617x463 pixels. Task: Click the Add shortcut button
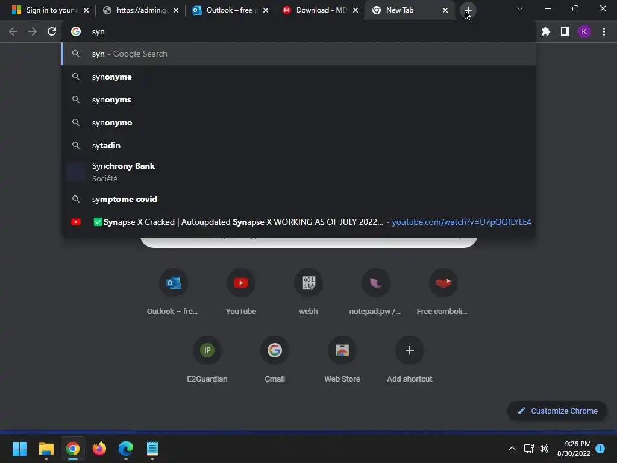pos(410,359)
